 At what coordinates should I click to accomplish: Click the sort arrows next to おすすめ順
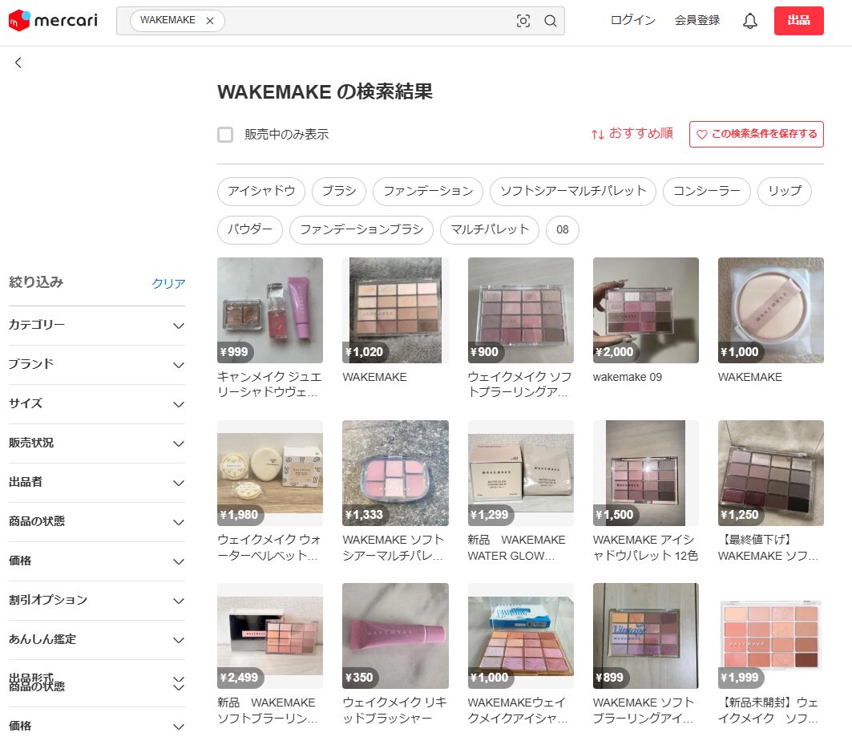coord(597,134)
